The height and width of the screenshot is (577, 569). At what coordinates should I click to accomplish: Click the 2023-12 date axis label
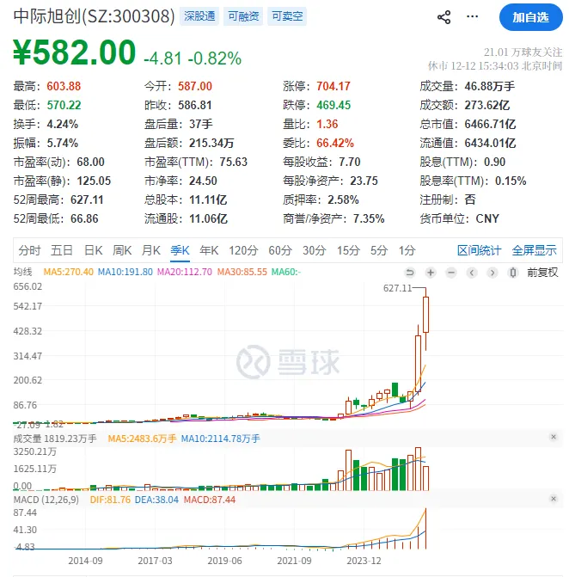pos(364,561)
